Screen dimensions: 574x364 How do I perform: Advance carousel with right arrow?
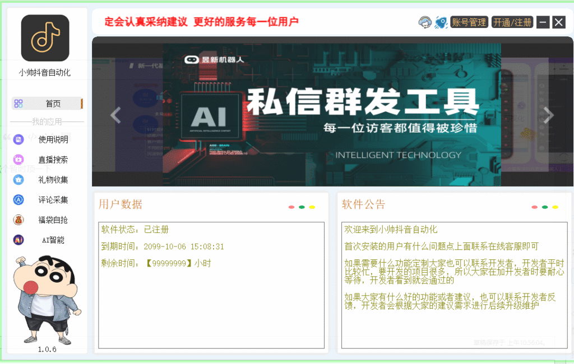(x=548, y=115)
